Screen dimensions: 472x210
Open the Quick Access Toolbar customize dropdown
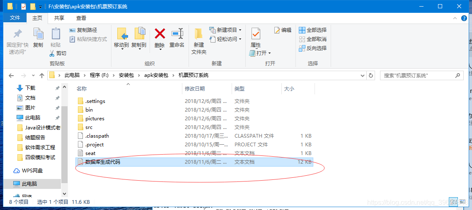[x=40, y=7]
